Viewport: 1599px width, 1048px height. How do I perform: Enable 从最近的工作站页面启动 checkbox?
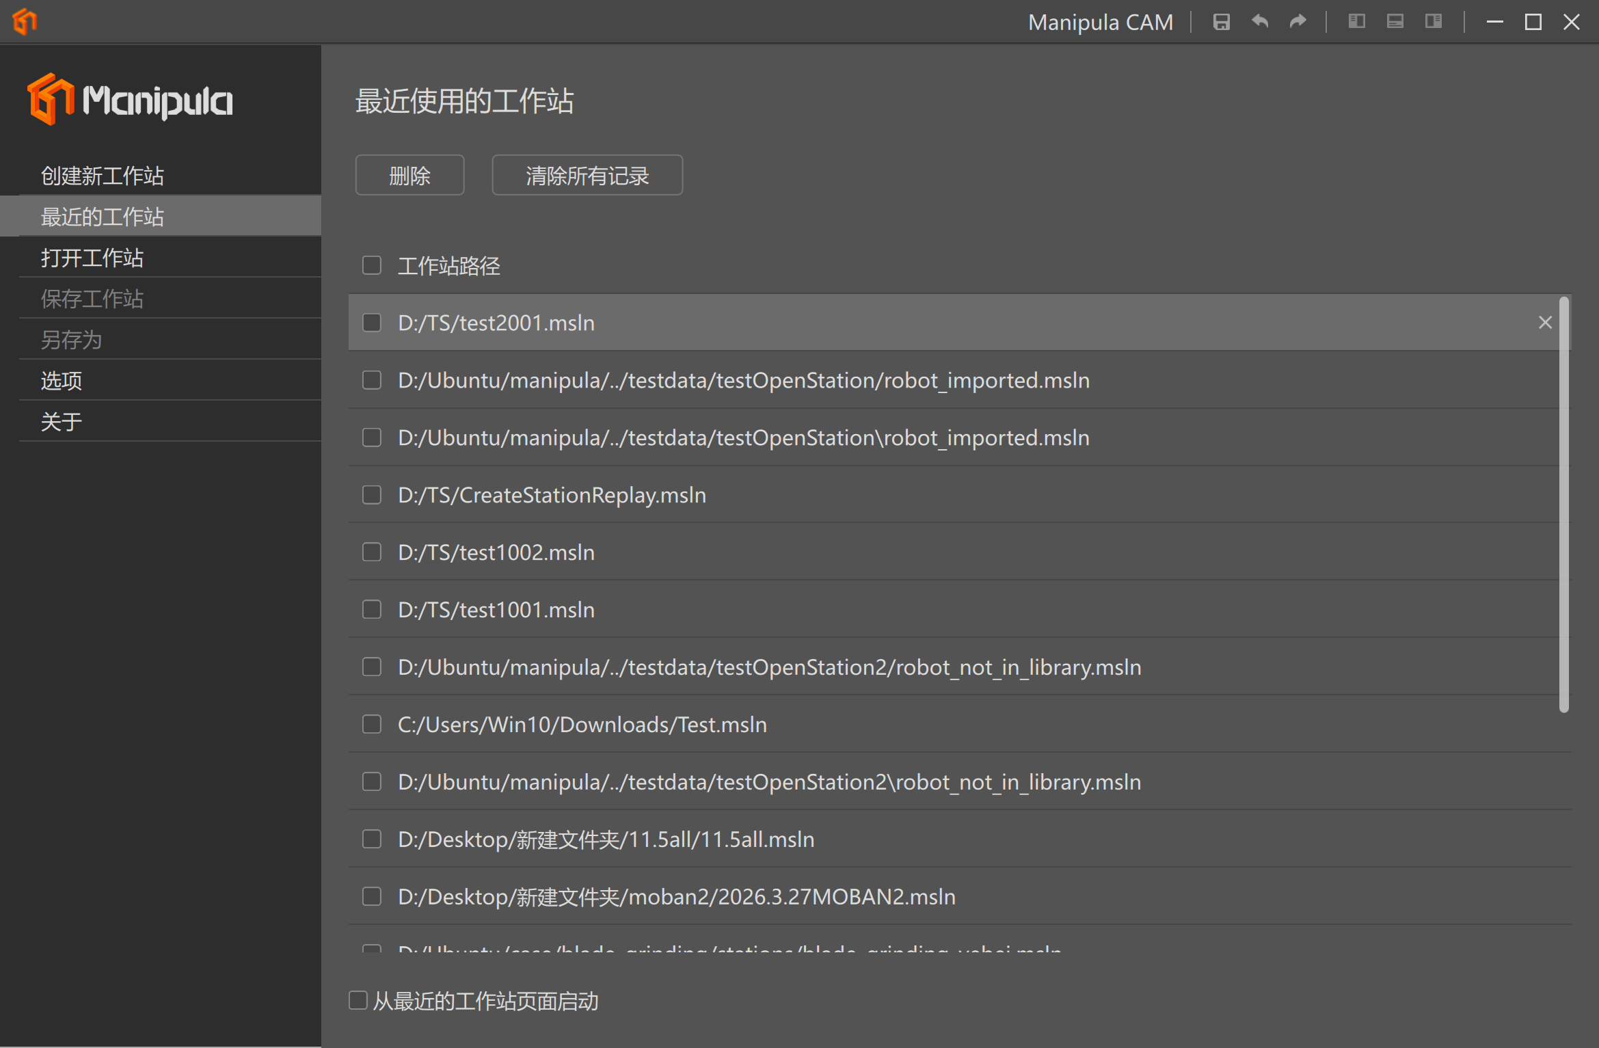[x=358, y=1001]
